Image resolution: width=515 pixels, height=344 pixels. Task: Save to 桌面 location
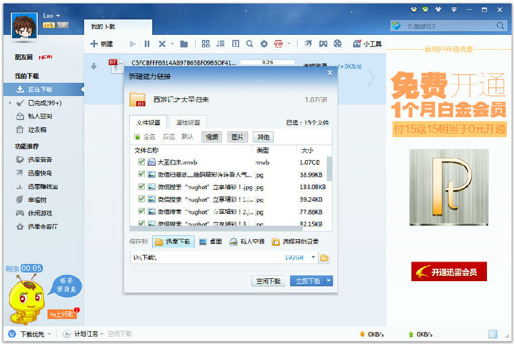coord(211,242)
